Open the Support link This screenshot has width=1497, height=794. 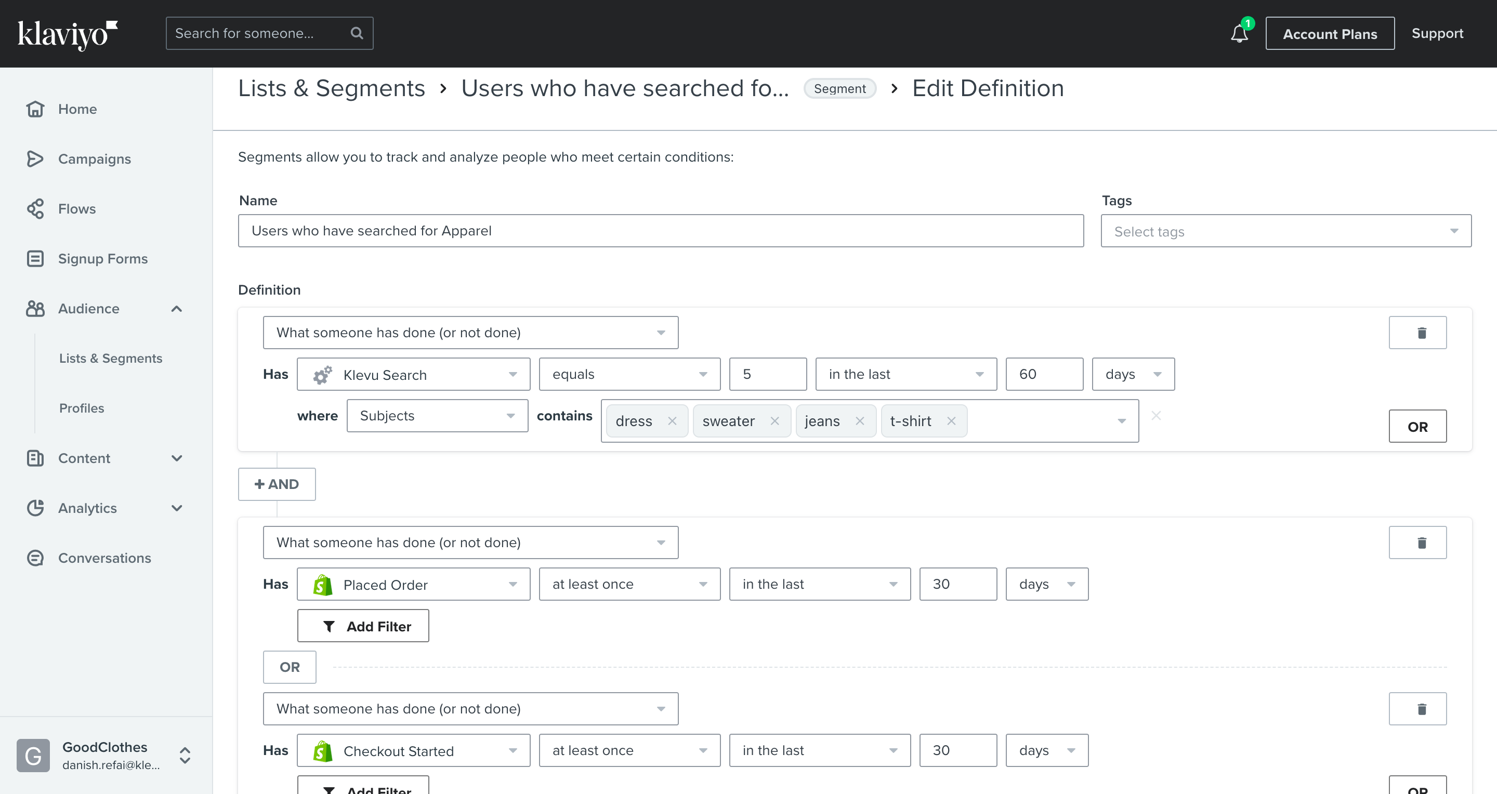(x=1437, y=34)
